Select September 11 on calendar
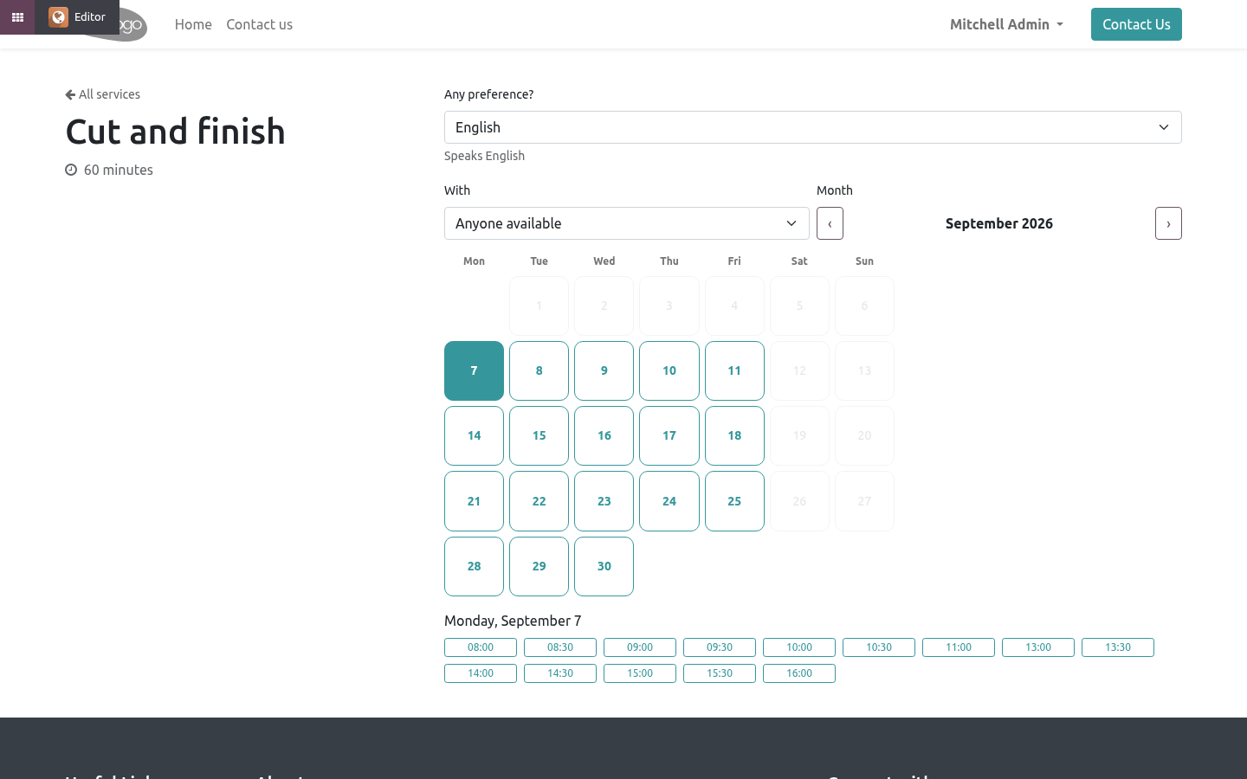The width and height of the screenshot is (1247, 779). click(x=734, y=370)
